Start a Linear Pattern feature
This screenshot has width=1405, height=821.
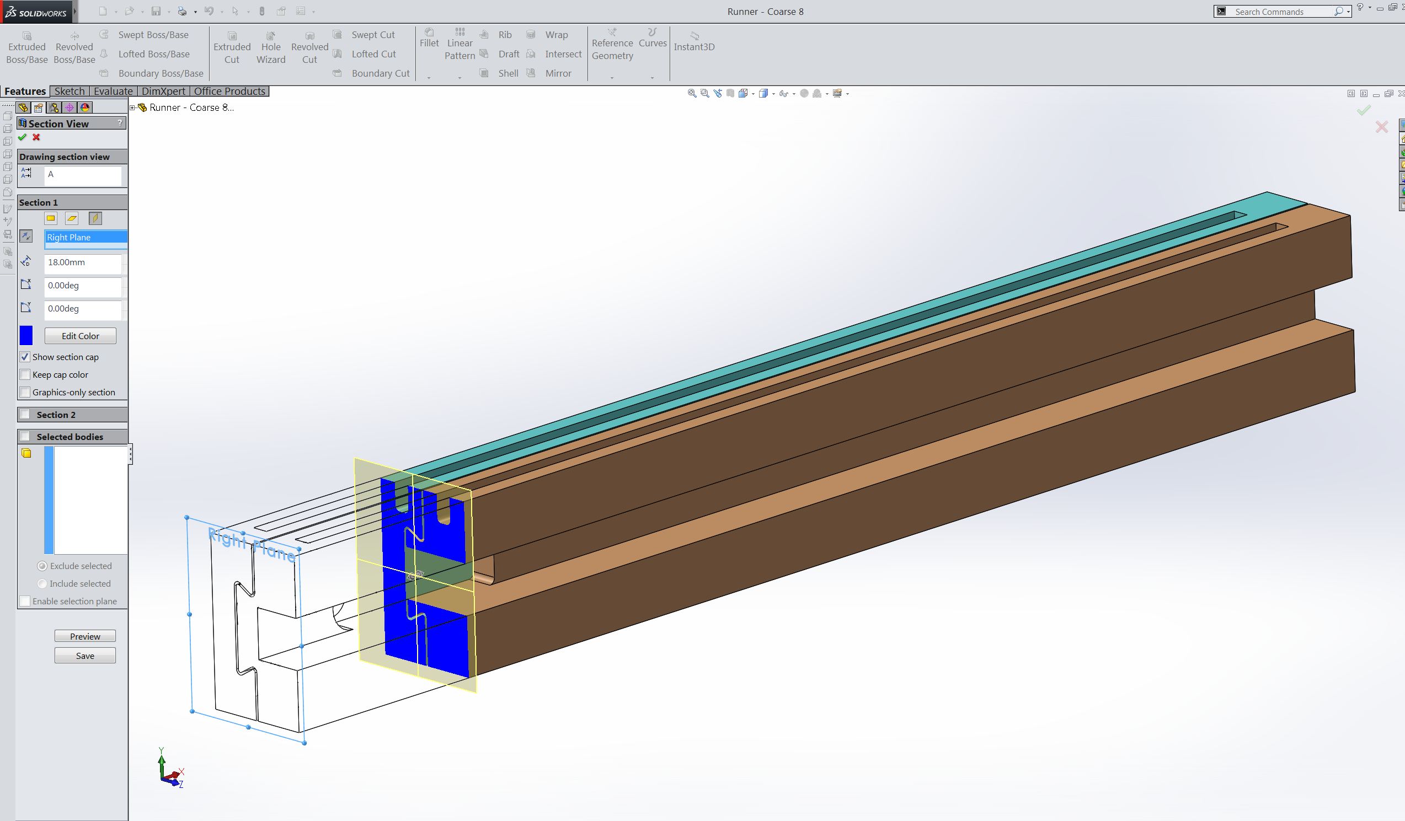[459, 44]
